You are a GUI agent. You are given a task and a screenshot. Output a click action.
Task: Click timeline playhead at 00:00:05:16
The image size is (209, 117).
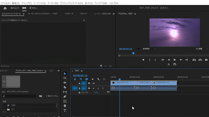tap(120, 79)
